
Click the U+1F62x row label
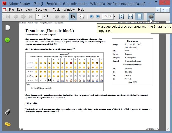coord(30,72)
